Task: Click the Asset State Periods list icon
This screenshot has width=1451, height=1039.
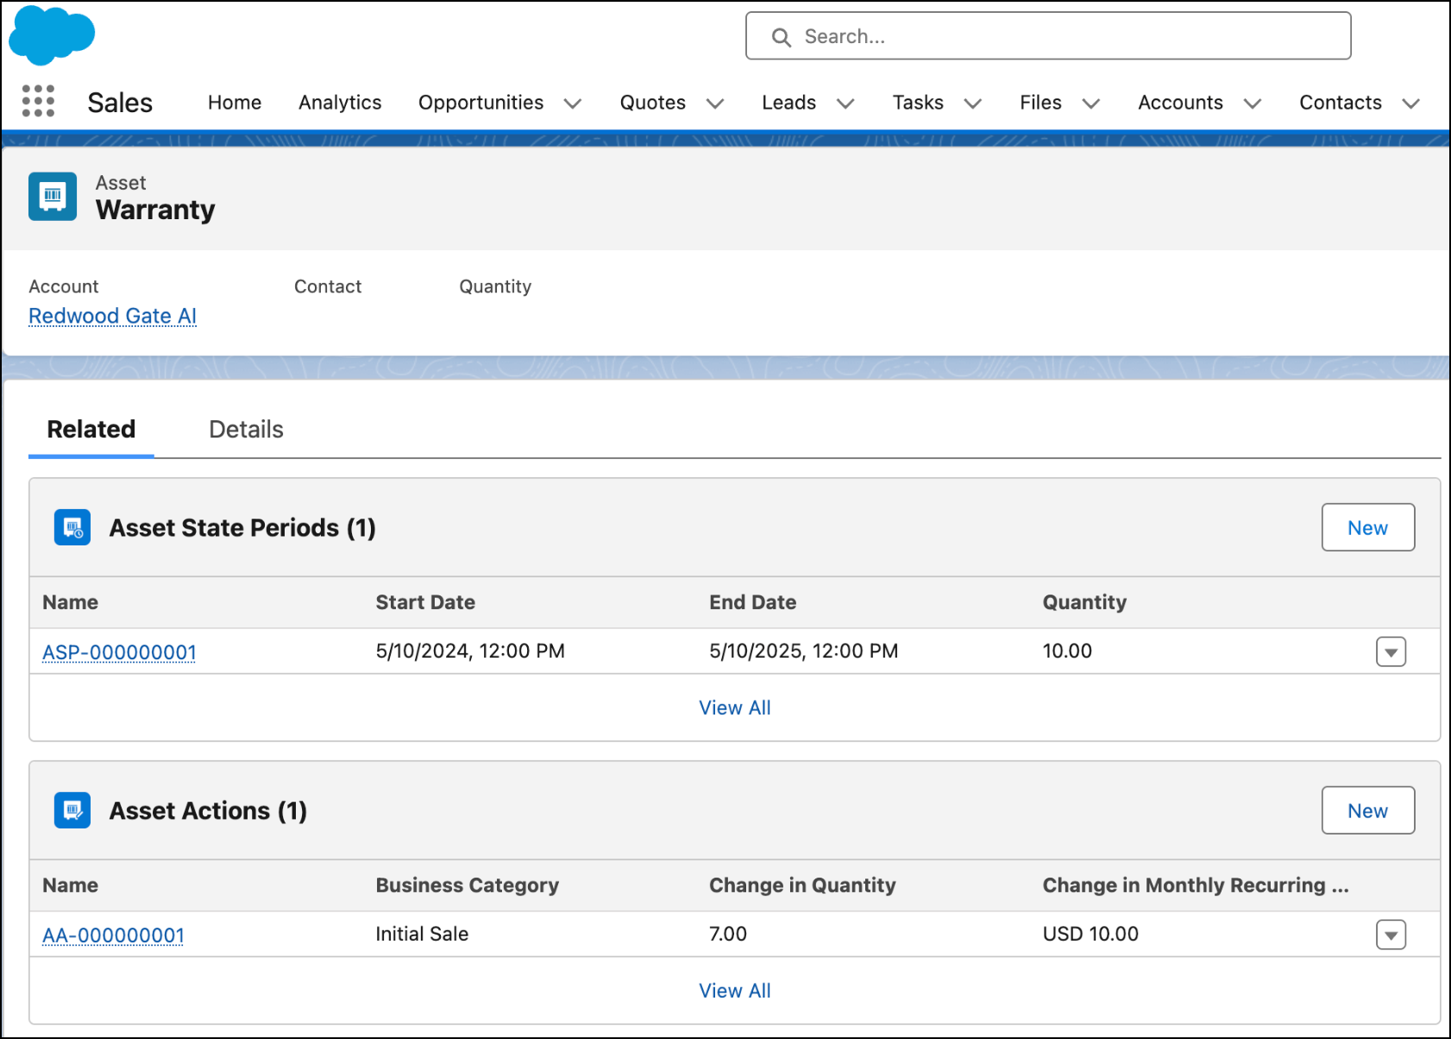Action: click(72, 527)
